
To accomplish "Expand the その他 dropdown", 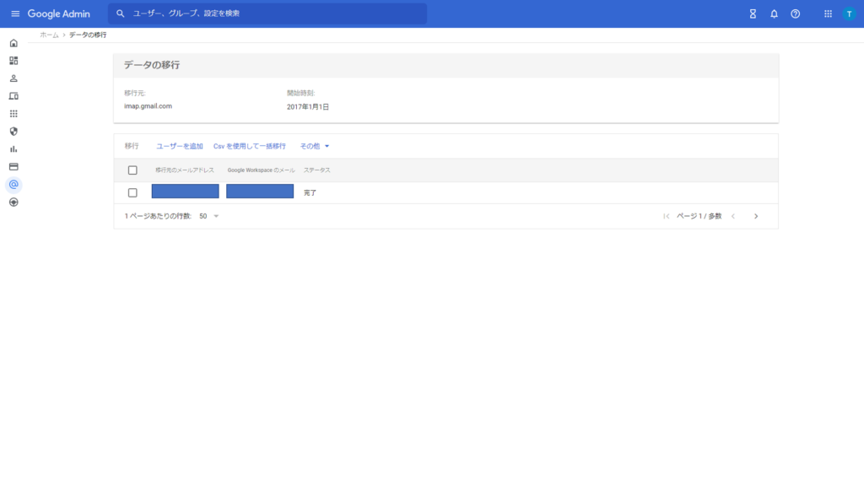I will (314, 146).
